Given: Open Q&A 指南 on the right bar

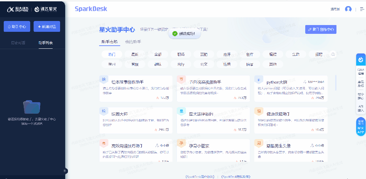Looking at the screenshot, I should (361, 71).
